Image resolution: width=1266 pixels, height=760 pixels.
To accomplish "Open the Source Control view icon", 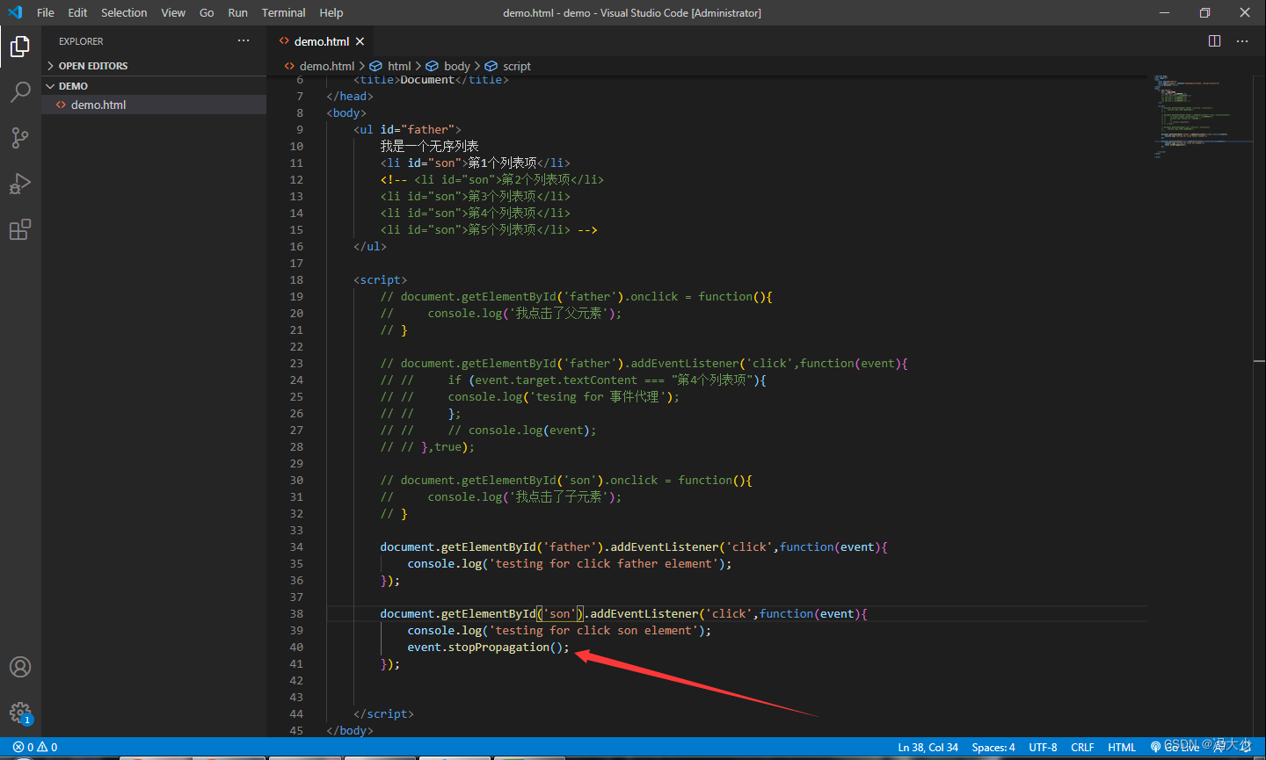I will [19, 138].
